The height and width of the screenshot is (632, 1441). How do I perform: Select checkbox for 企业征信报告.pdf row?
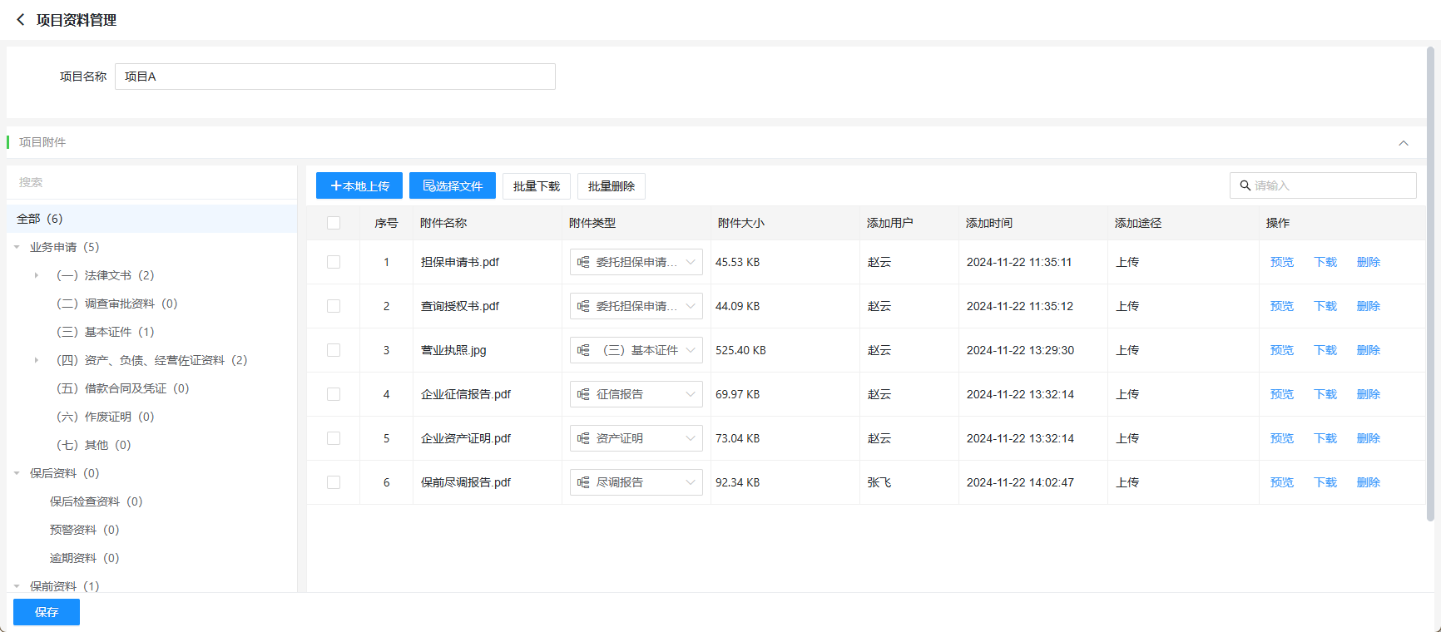pos(334,394)
